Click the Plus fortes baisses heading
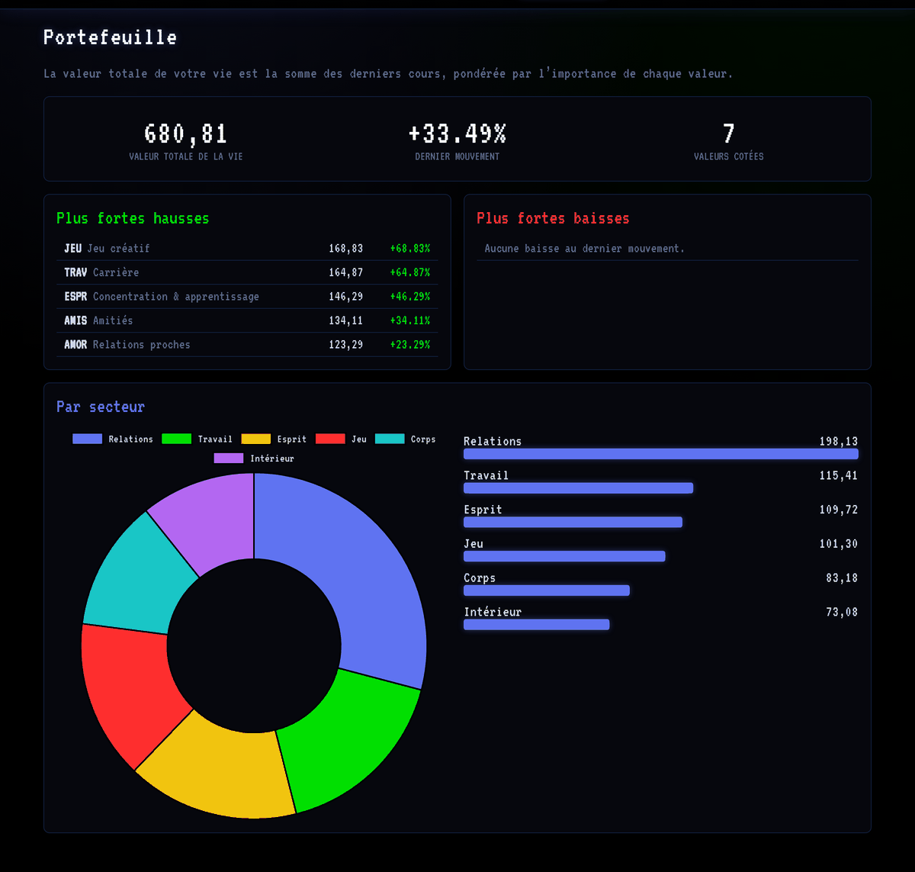The height and width of the screenshot is (872, 915). pyautogui.click(x=554, y=218)
